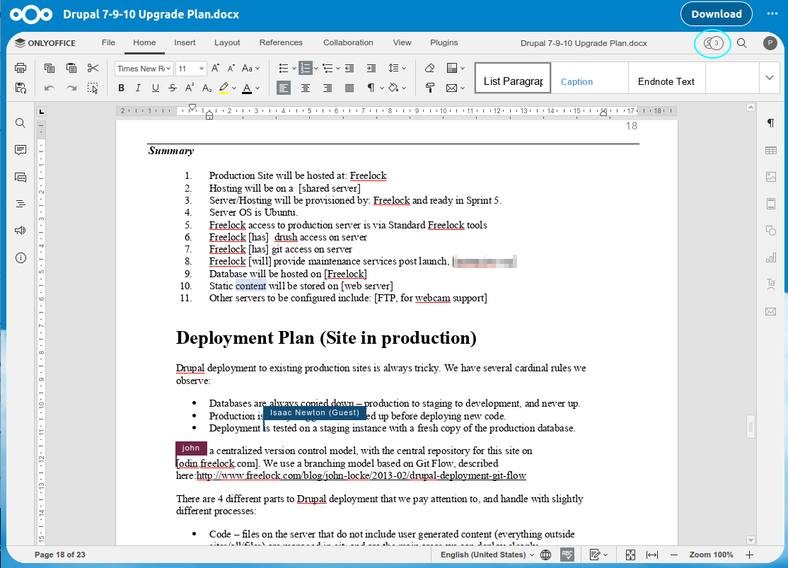Switch to the References tab
This screenshot has width=788, height=568.
(281, 42)
